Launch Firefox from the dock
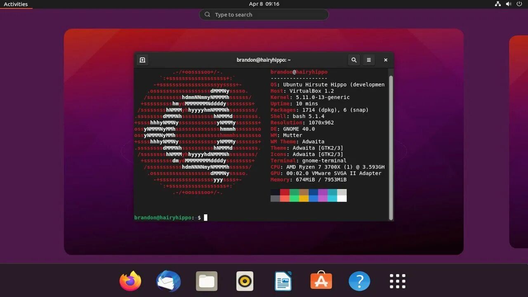Screen dimensions: 528x297 coord(130,281)
